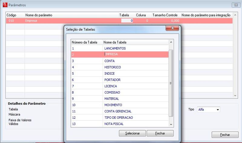Click scroll down arrow in table list
242x143 pixels.
pyautogui.click(x=171, y=125)
